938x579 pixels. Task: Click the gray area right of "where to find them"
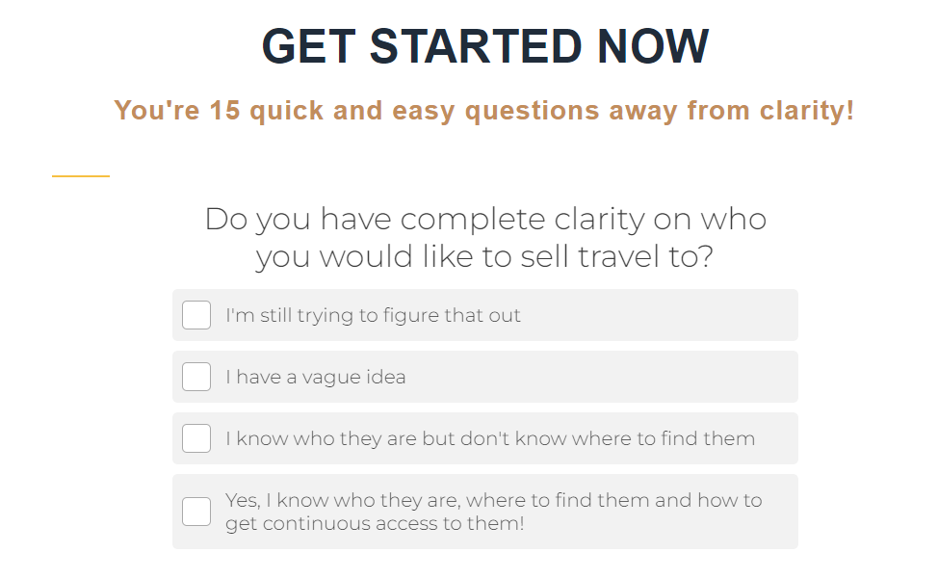tap(776, 438)
